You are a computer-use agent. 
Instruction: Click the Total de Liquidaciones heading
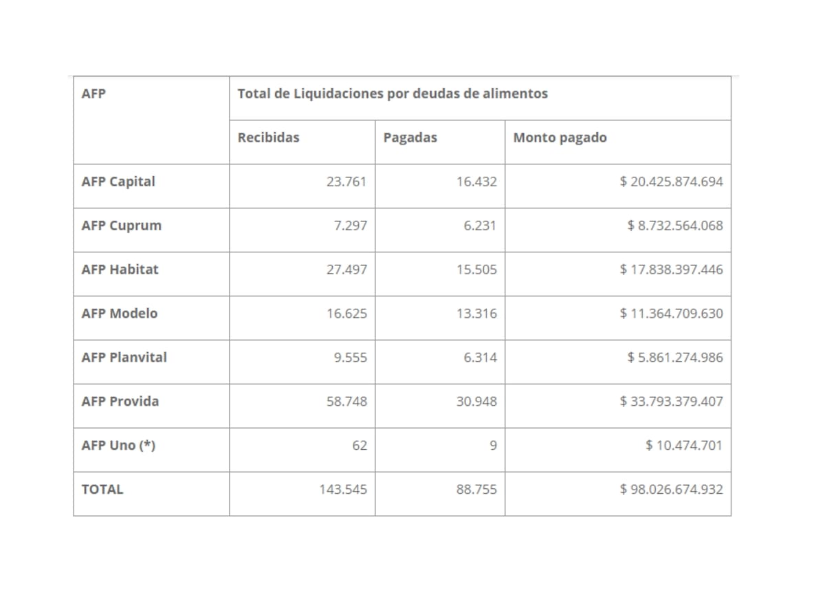click(x=393, y=94)
